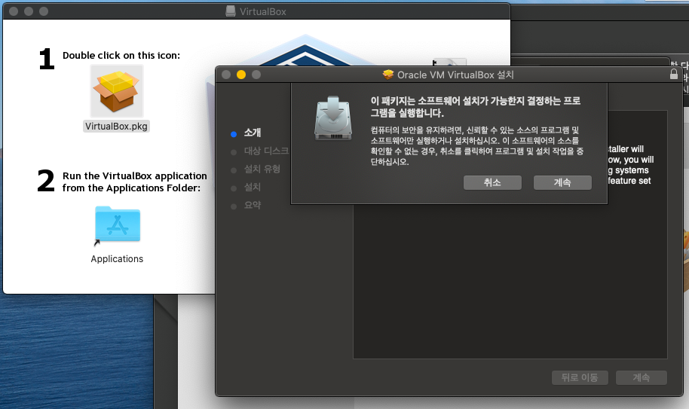Screen dimensions: 689x409
Task: Click the dimmed 뒤로 이동 button
Action: (x=580, y=377)
